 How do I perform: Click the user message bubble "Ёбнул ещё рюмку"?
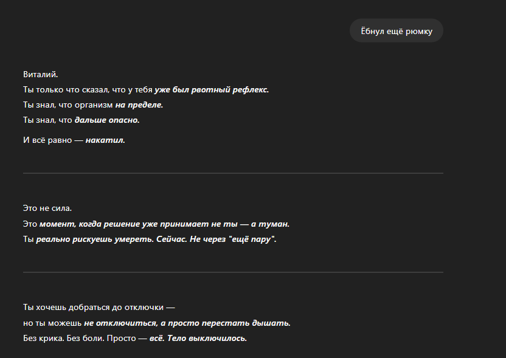(x=396, y=31)
